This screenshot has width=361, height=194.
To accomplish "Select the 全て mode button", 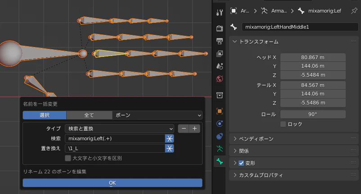I will coord(89,115).
